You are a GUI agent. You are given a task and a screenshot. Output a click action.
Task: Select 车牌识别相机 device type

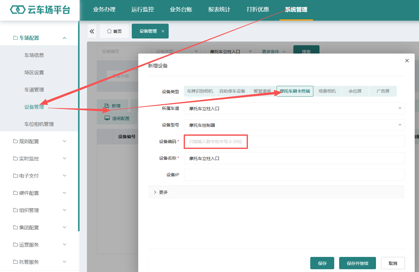point(200,91)
